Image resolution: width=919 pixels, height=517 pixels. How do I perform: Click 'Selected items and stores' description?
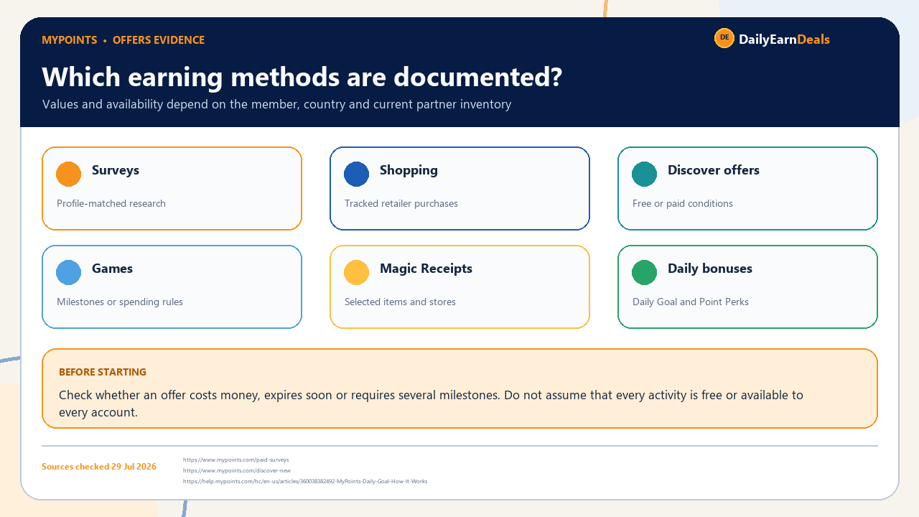[400, 302]
